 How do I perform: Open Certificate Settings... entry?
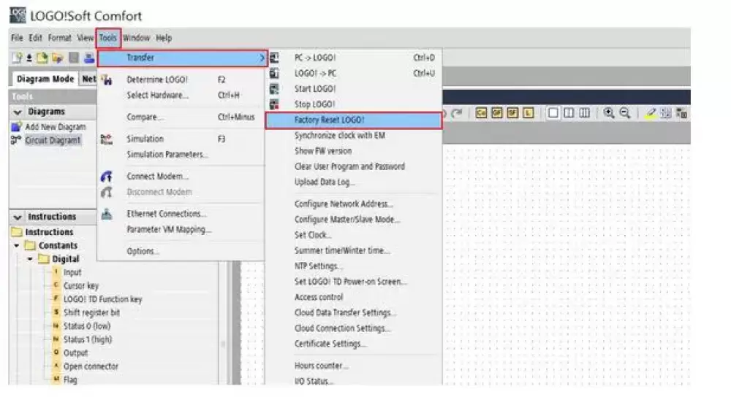click(x=354, y=344)
